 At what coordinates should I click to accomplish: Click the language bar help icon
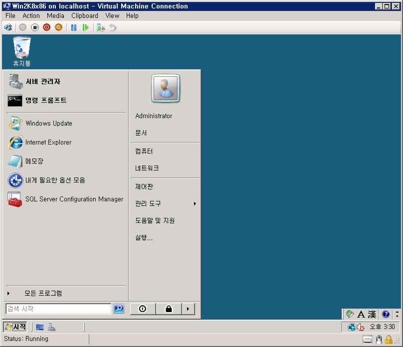(x=386, y=314)
